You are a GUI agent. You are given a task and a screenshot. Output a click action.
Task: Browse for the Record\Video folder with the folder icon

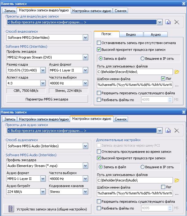pyautogui.click(x=177, y=72)
